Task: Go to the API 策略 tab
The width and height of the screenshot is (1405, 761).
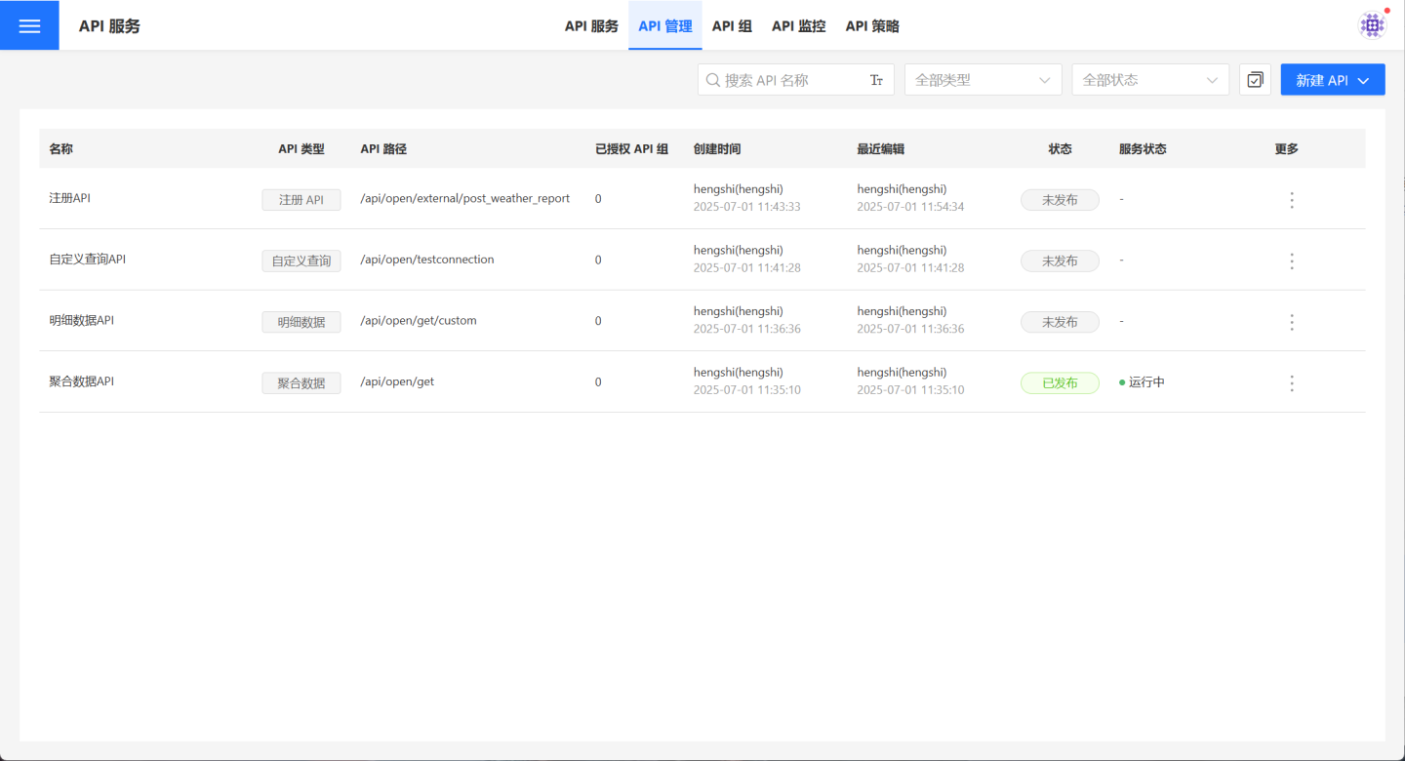Action: click(871, 26)
